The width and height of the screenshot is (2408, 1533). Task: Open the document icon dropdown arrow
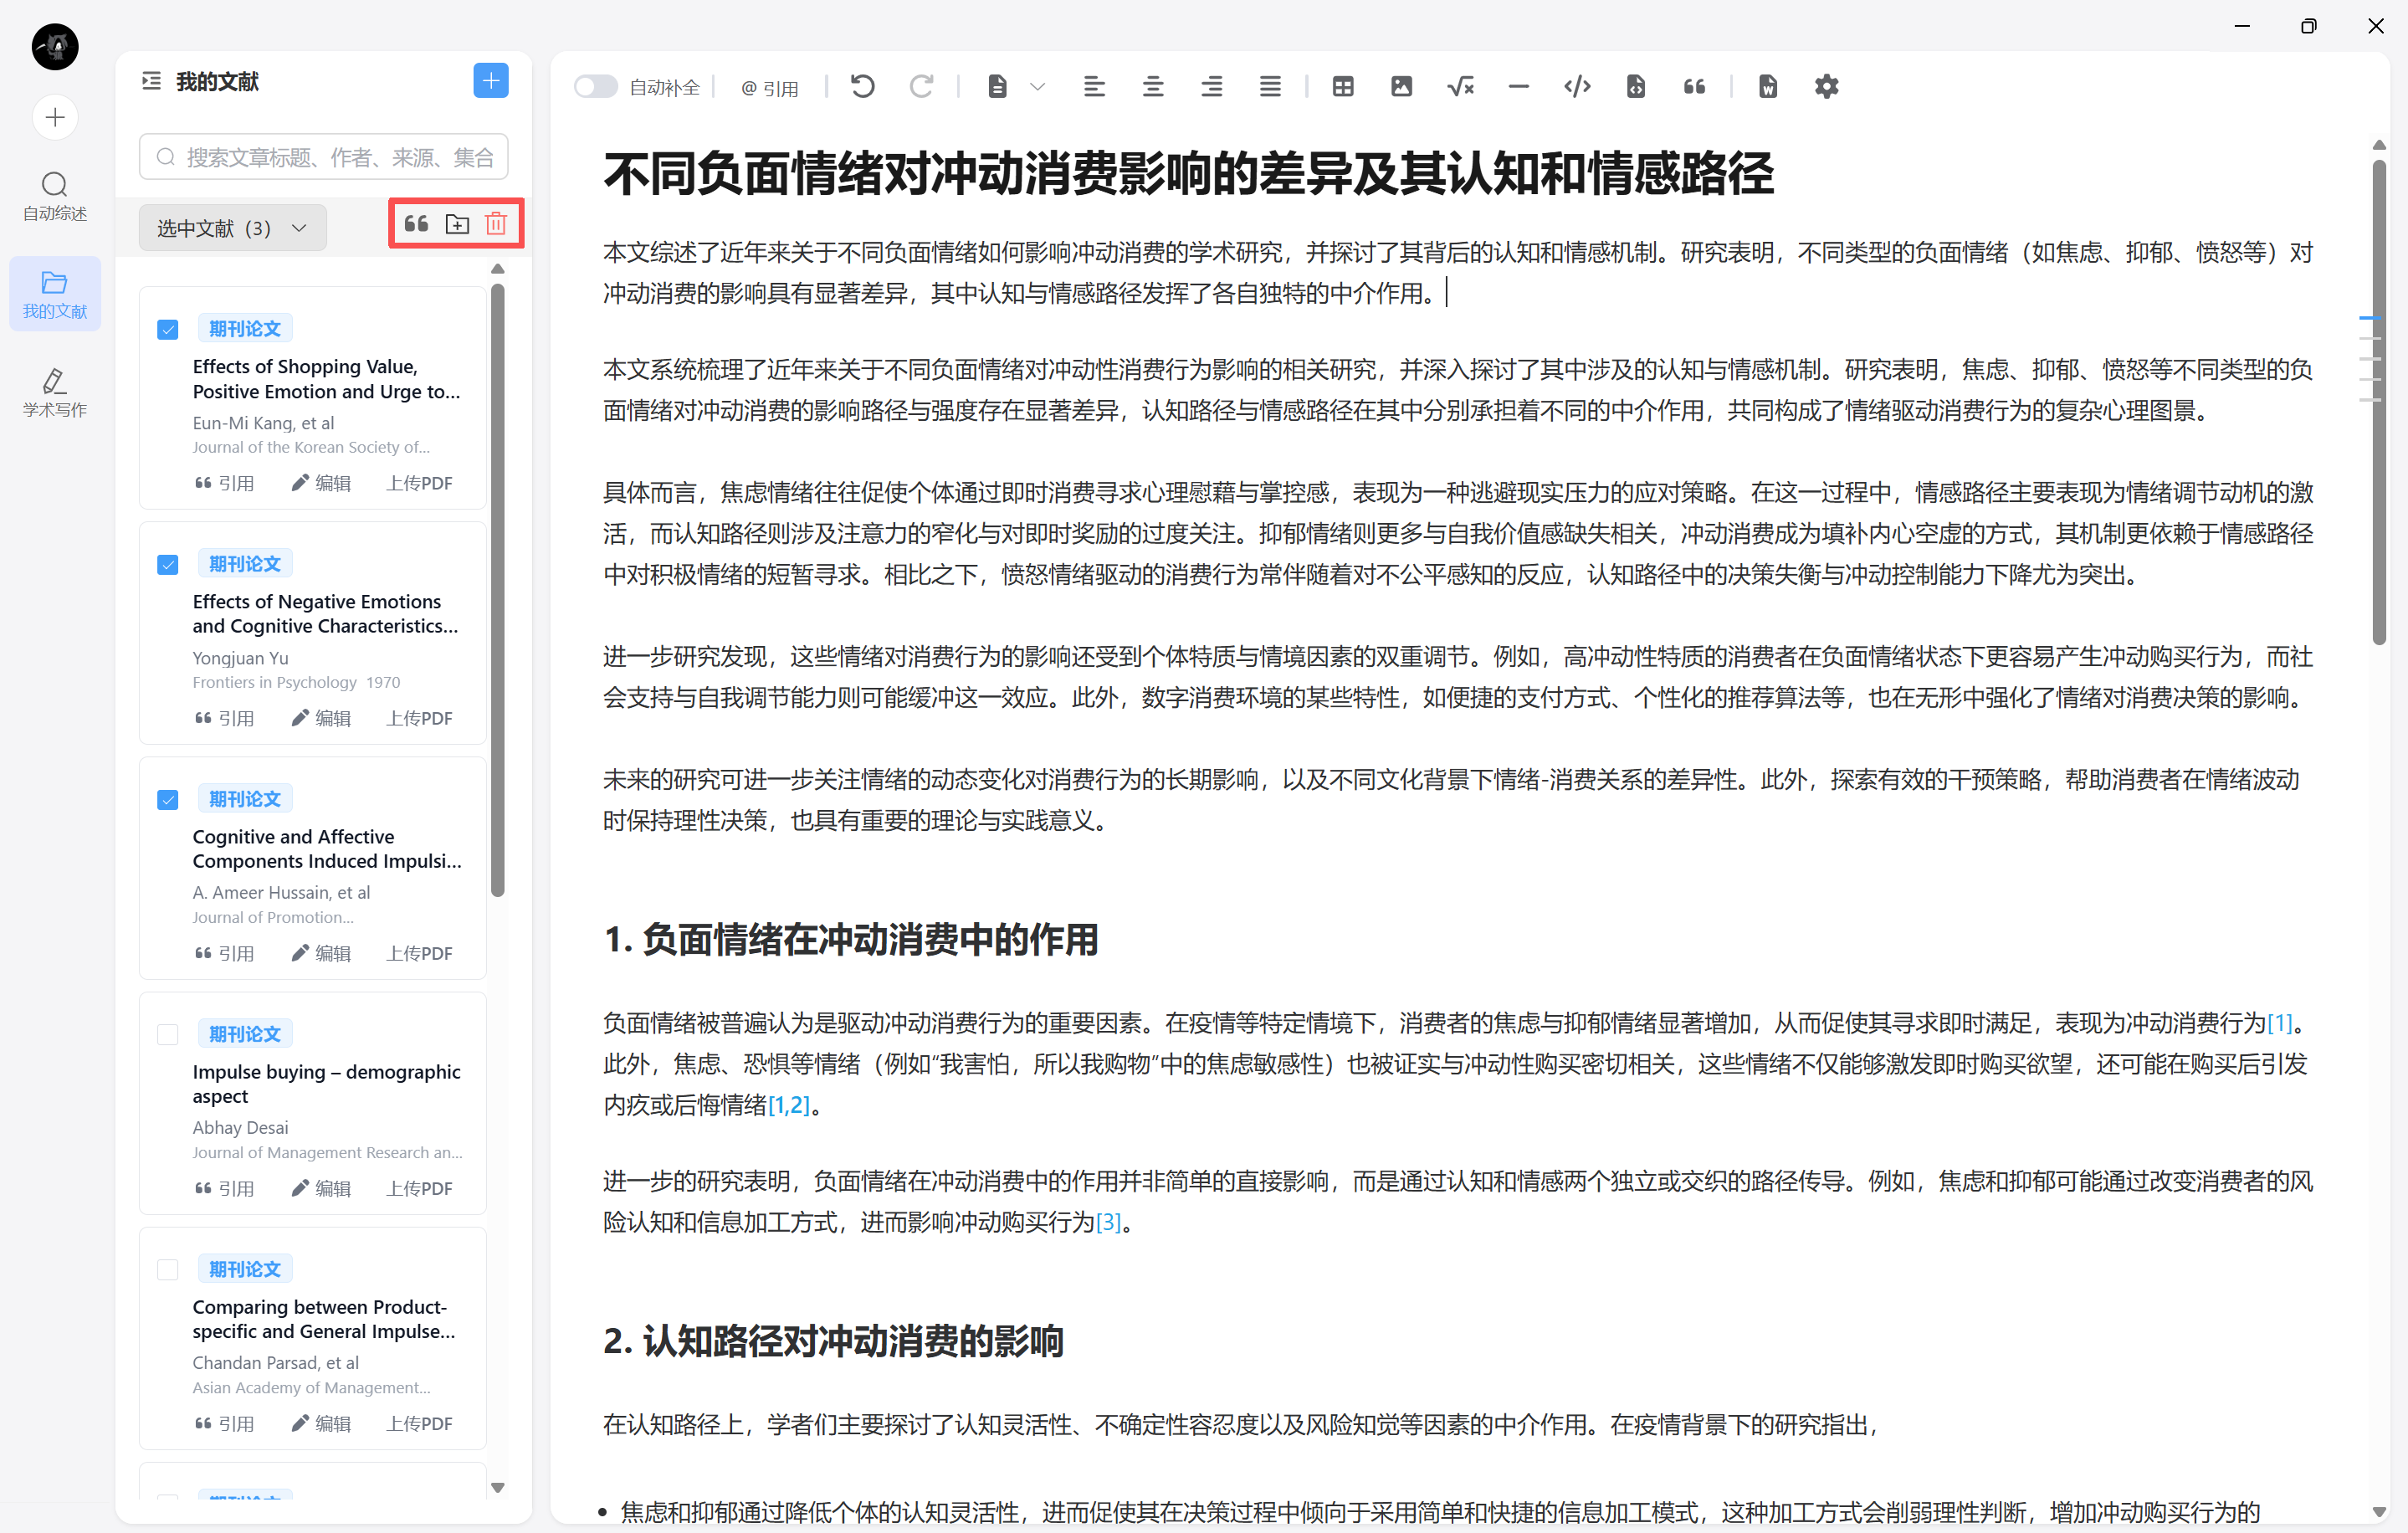coord(1038,87)
